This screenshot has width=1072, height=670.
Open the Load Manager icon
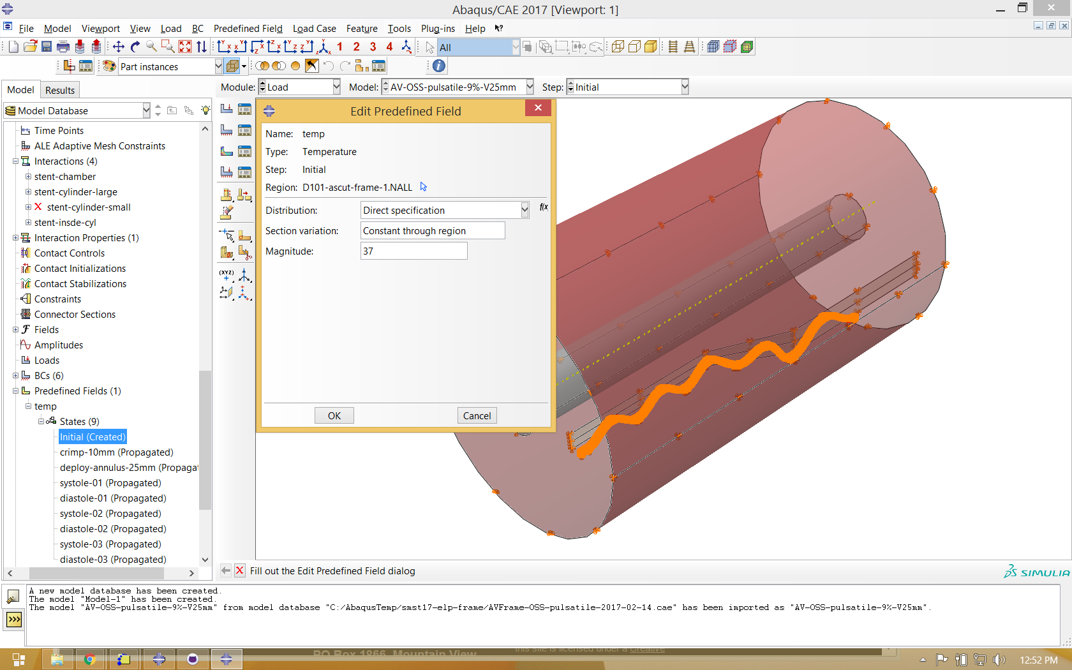[244, 109]
